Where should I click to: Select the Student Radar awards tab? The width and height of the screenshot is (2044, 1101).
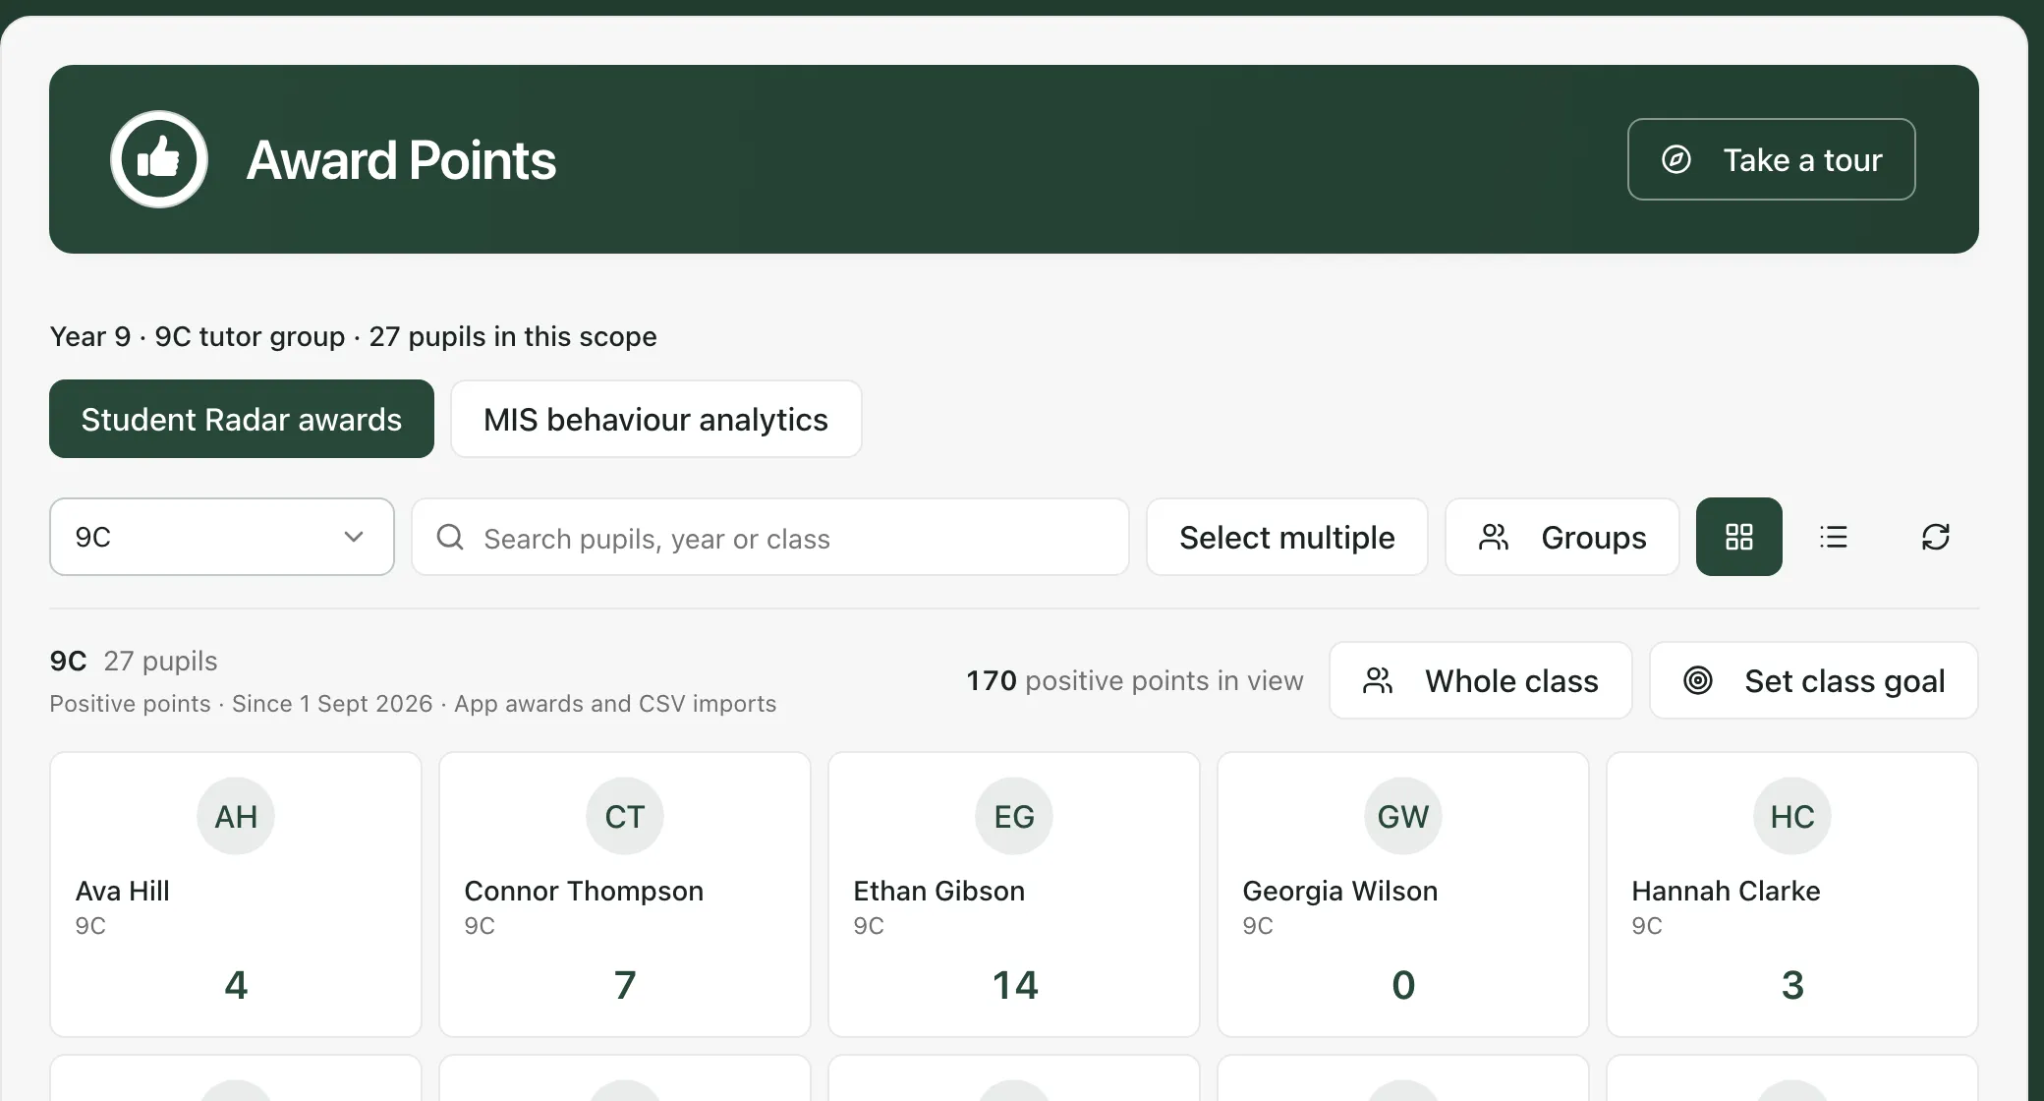pos(242,419)
